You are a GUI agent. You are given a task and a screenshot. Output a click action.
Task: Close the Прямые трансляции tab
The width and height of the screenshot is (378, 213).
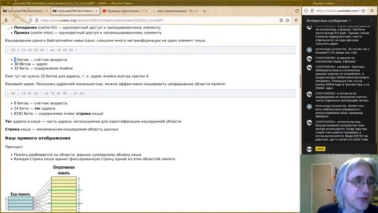click(x=146, y=11)
